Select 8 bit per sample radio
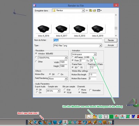139x126 pixels. pyautogui.click(x=65, y=90)
